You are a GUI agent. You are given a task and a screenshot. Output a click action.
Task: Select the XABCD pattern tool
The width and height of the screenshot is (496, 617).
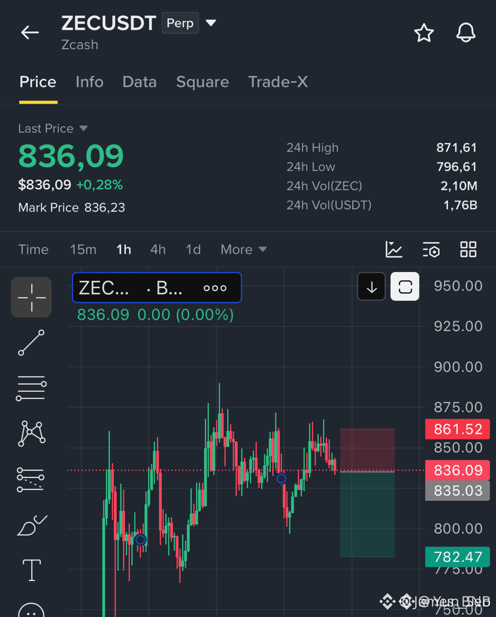pos(32,434)
